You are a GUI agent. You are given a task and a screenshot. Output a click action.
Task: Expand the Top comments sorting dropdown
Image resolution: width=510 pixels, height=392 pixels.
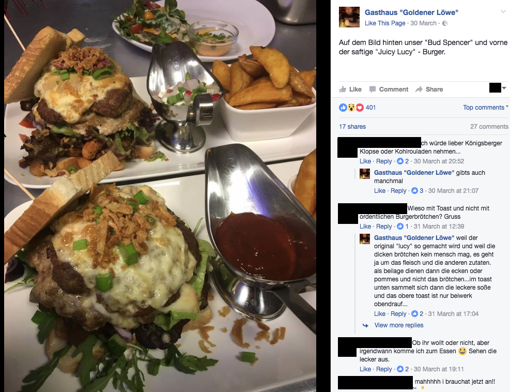click(x=486, y=108)
